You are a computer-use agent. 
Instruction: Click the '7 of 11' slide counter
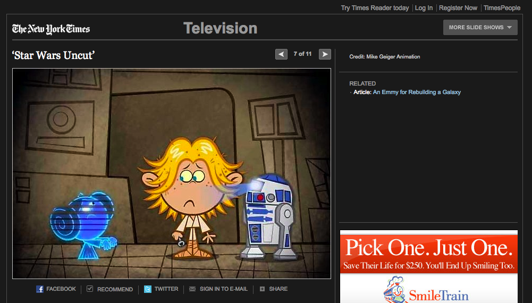tap(302, 54)
